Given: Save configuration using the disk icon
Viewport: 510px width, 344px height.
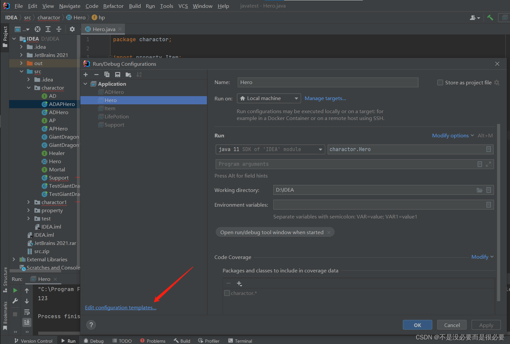Looking at the screenshot, I should 118,75.
